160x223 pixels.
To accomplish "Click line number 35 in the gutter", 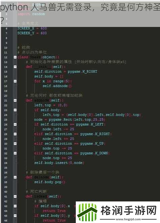I will [x=6, y=168].
